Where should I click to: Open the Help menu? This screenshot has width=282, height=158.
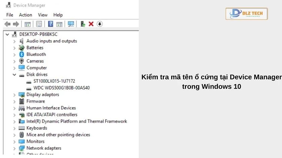pos(58,15)
